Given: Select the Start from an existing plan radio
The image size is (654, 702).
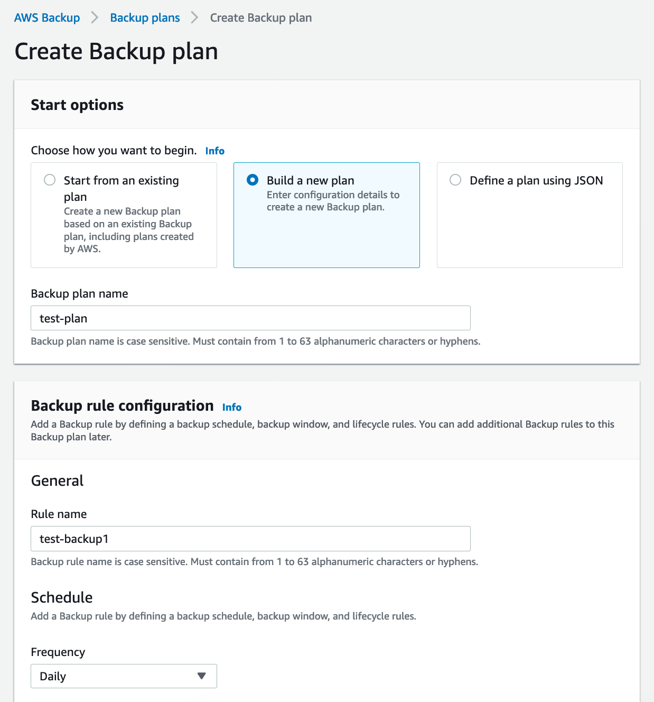Looking at the screenshot, I should point(50,180).
